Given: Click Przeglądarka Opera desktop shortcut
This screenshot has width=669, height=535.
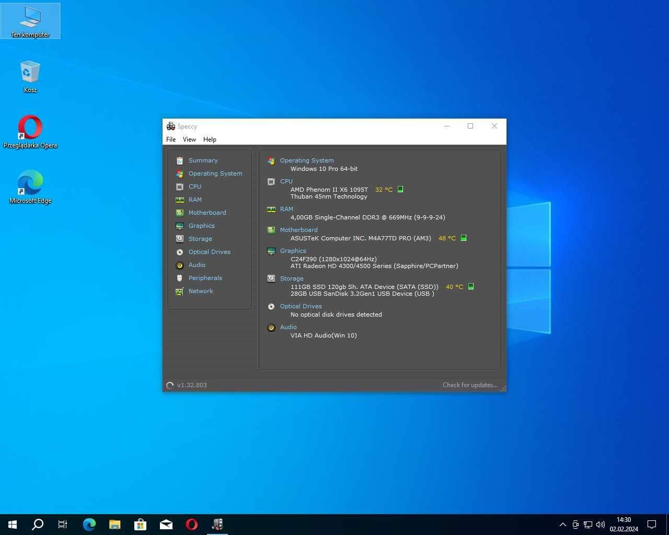Looking at the screenshot, I should (x=30, y=132).
